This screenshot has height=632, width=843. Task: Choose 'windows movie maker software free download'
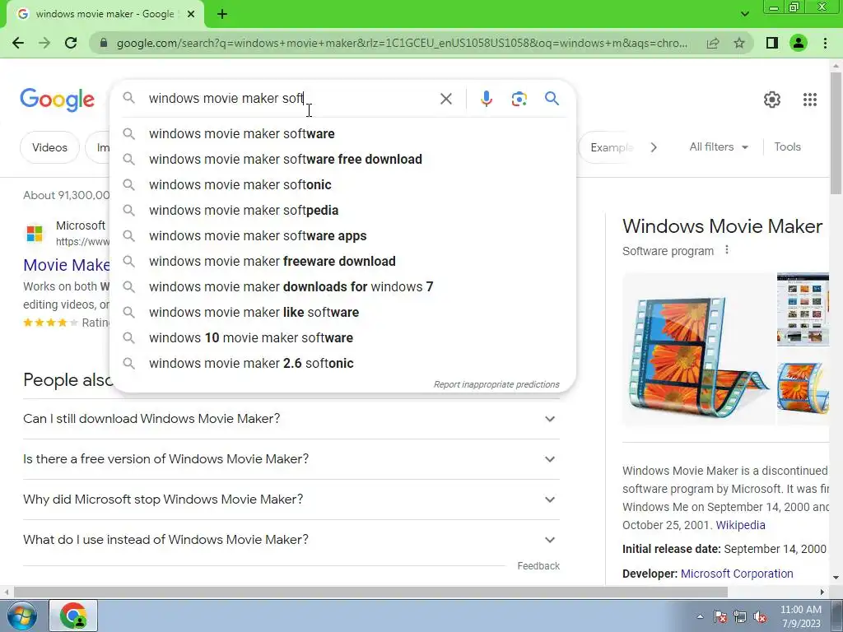click(342, 159)
